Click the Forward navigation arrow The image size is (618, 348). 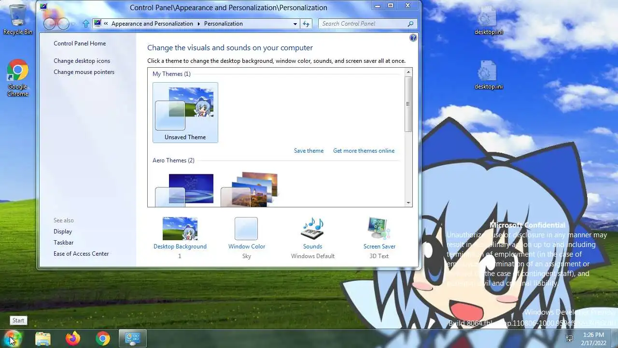point(64,23)
